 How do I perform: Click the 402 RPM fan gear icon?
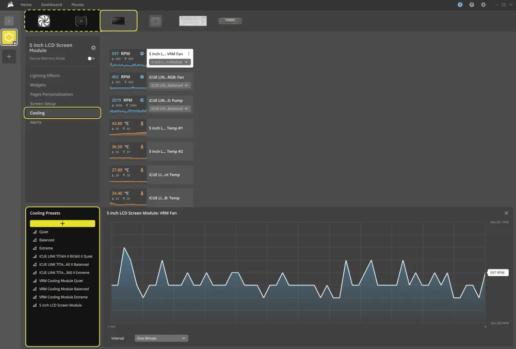(142, 77)
